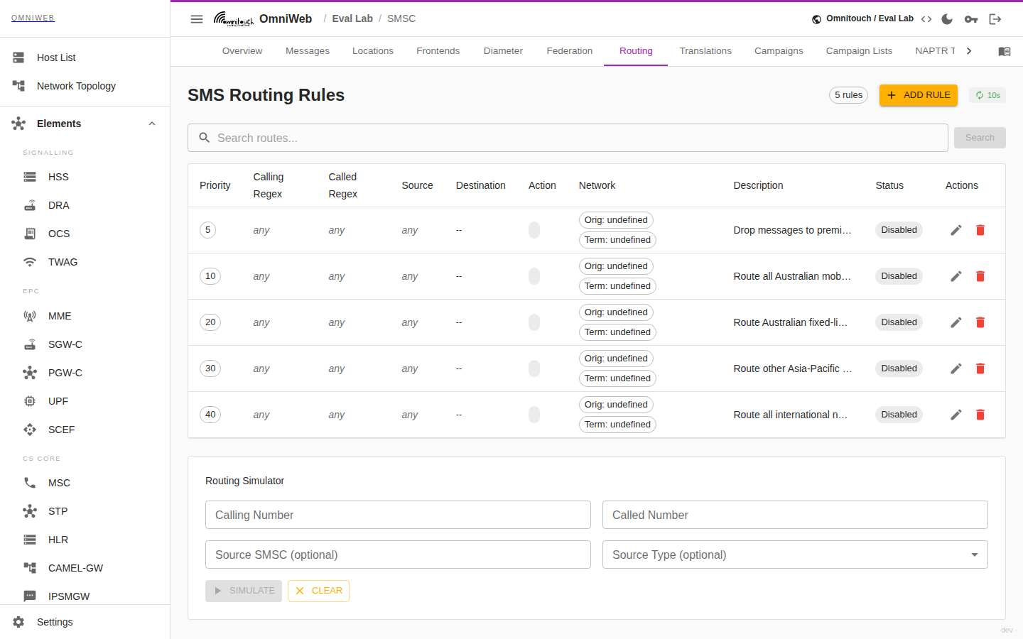Collapse the Elements section

(x=85, y=124)
